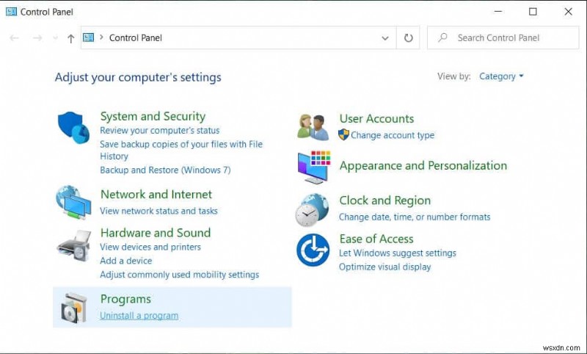Open Change account type link
The width and height of the screenshot is (587, 354).
click(x=392, y=135)
